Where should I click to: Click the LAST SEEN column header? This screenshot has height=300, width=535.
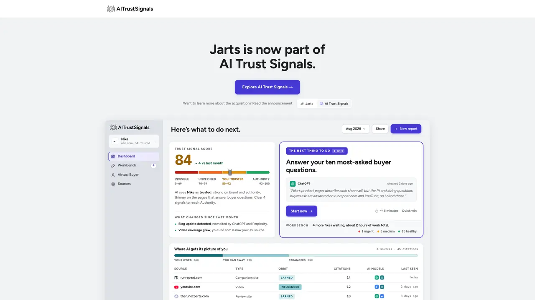410,269
